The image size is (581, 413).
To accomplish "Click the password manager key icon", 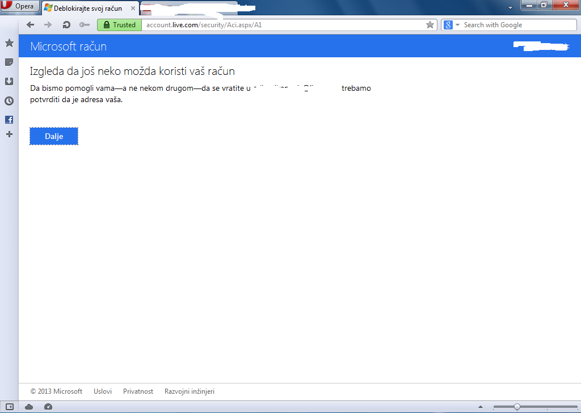I will click(x=85, y=25).
